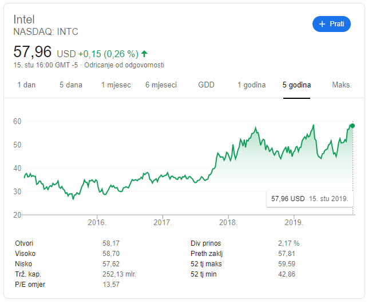Click the P/E omjer value 13,57
This screenshot has width=376, height=308.
click(111, 285)
